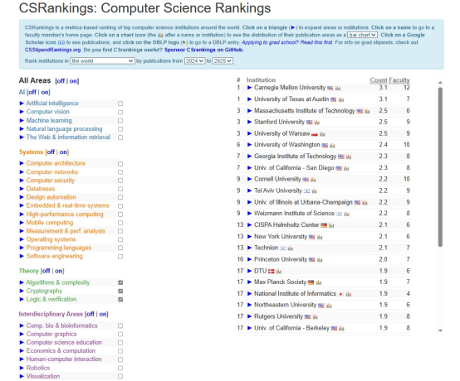
Task: Tick the Robotics checkbox
Action: [x=120, y=368]
